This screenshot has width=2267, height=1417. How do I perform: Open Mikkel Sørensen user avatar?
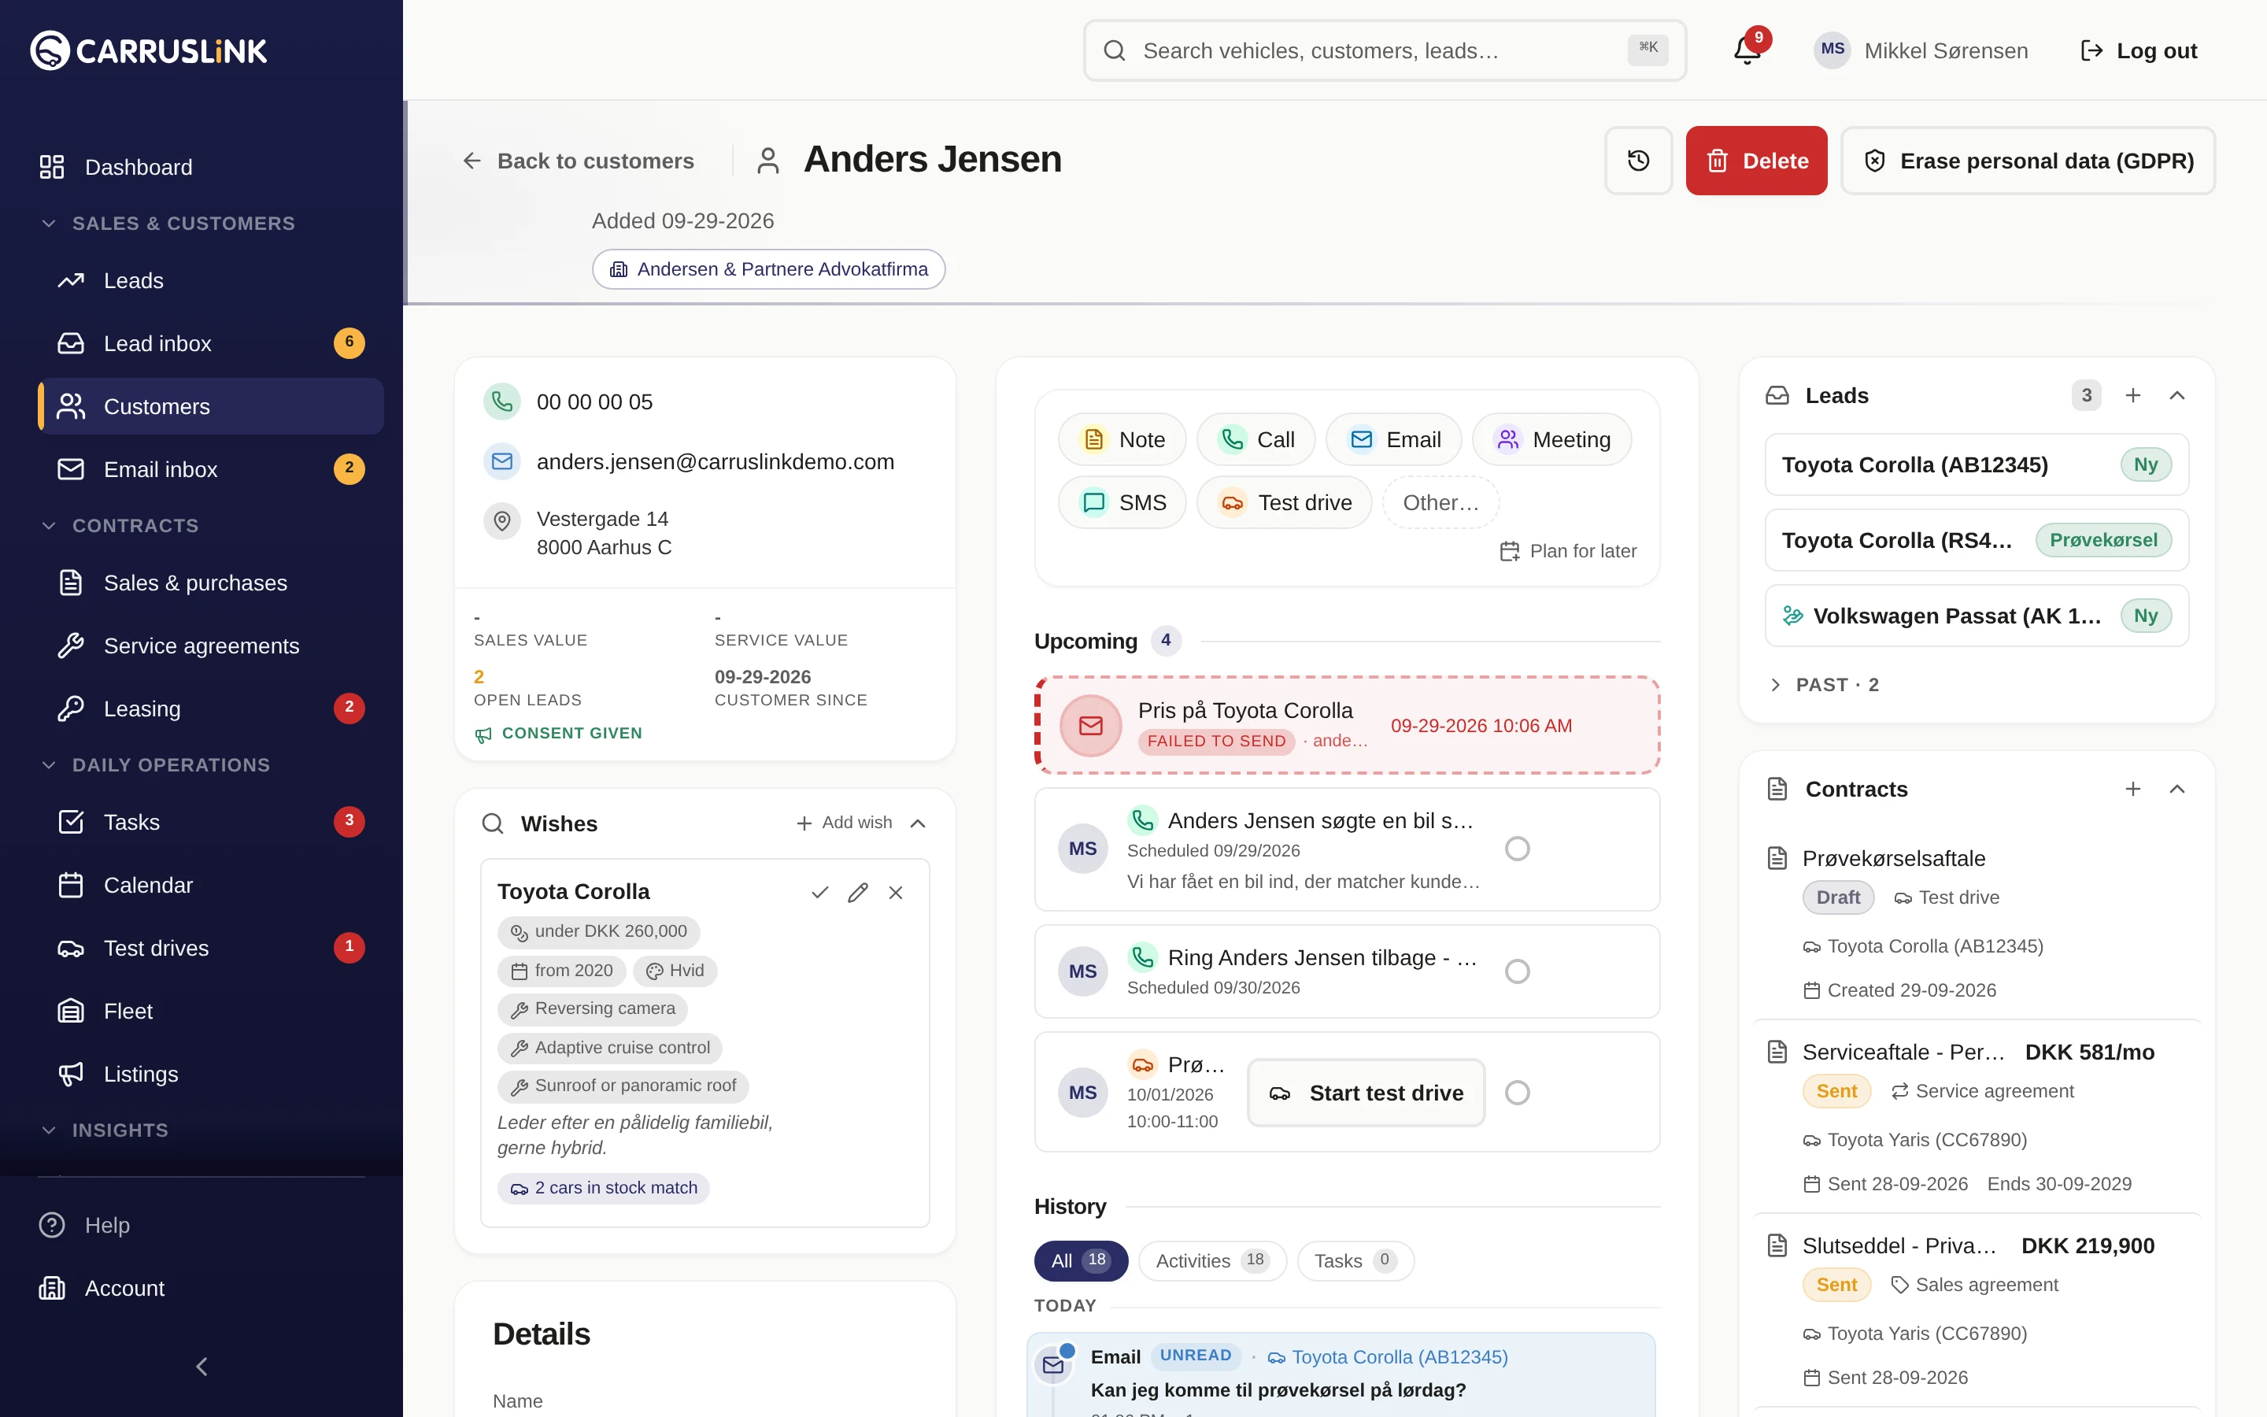coord(1832,50)
